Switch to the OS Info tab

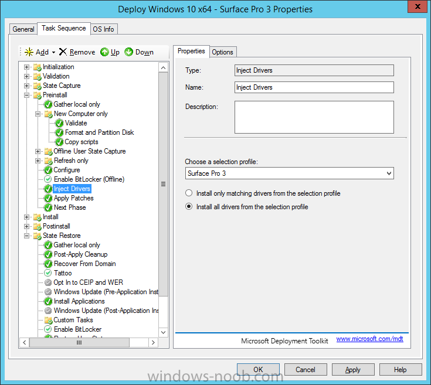(104, 29)
